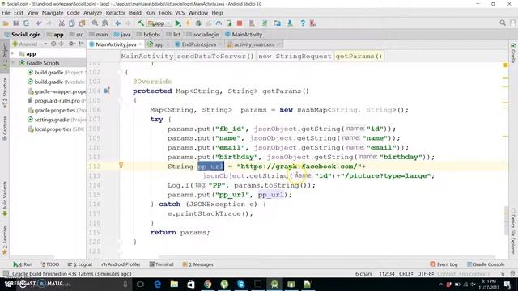Open the Messages tool window
The image size is (518, 291).
click(x=197, y=264)
